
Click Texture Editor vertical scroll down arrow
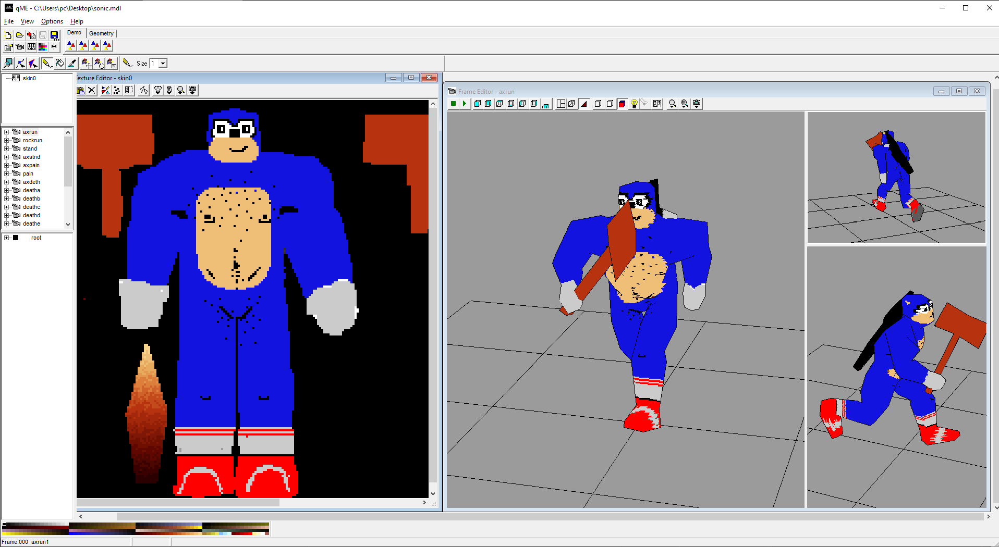point(433,493)
